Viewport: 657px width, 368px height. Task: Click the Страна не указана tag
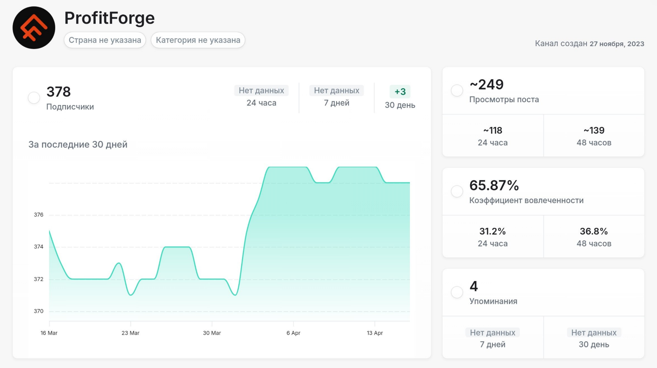[x=105, y=40]
